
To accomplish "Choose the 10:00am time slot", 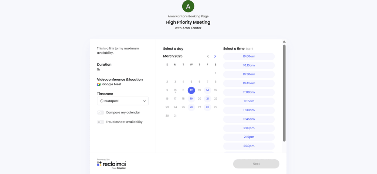I will pyautogui.click(x=249, y=57).
